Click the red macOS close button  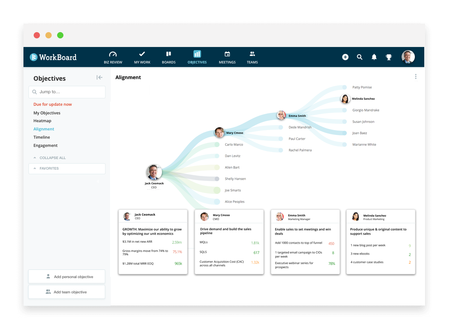(x=37, y=35)
